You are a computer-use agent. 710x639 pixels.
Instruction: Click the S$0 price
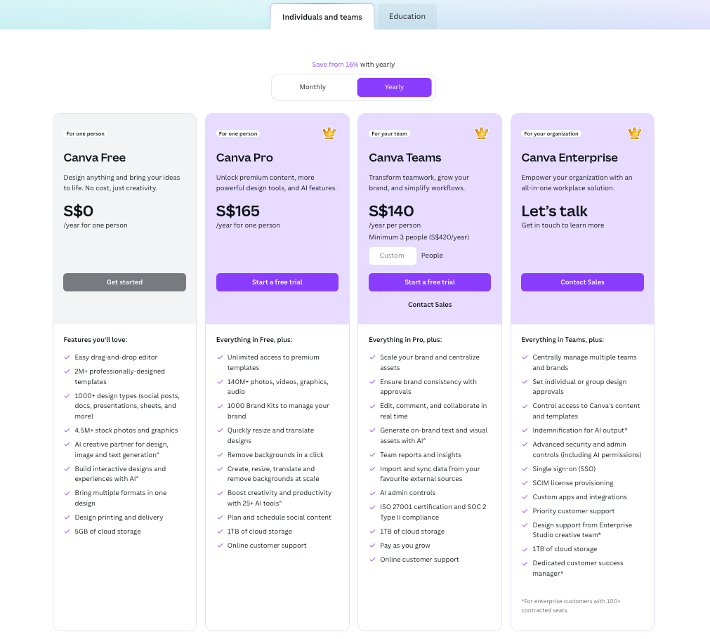point(79,211)
